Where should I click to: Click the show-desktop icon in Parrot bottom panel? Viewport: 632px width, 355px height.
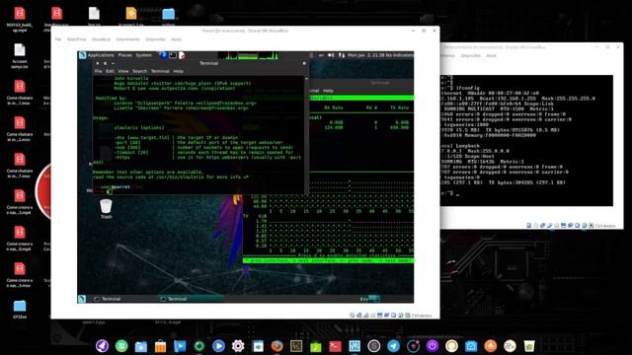[82, 299]
